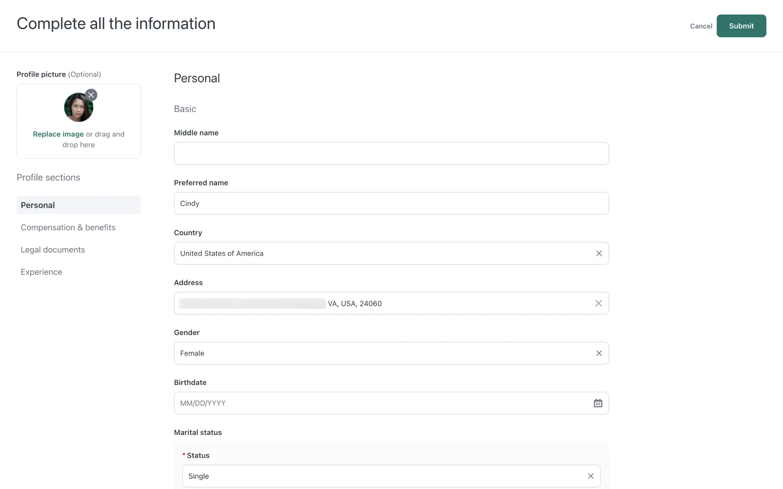This screenshot has height=489, width=783.
Task: Click the Birthdate MM/DD/YYYY input
Action: tap(379, 403)
